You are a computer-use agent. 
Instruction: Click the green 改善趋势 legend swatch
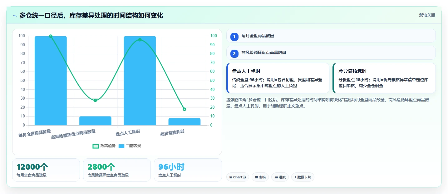coord(96,146)
